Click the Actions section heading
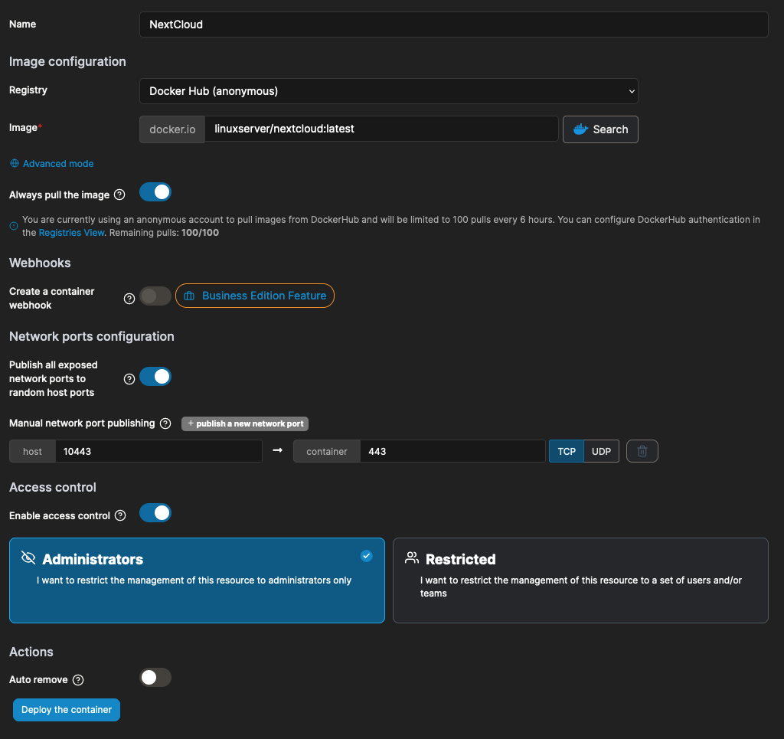 (x=31, y=652)
